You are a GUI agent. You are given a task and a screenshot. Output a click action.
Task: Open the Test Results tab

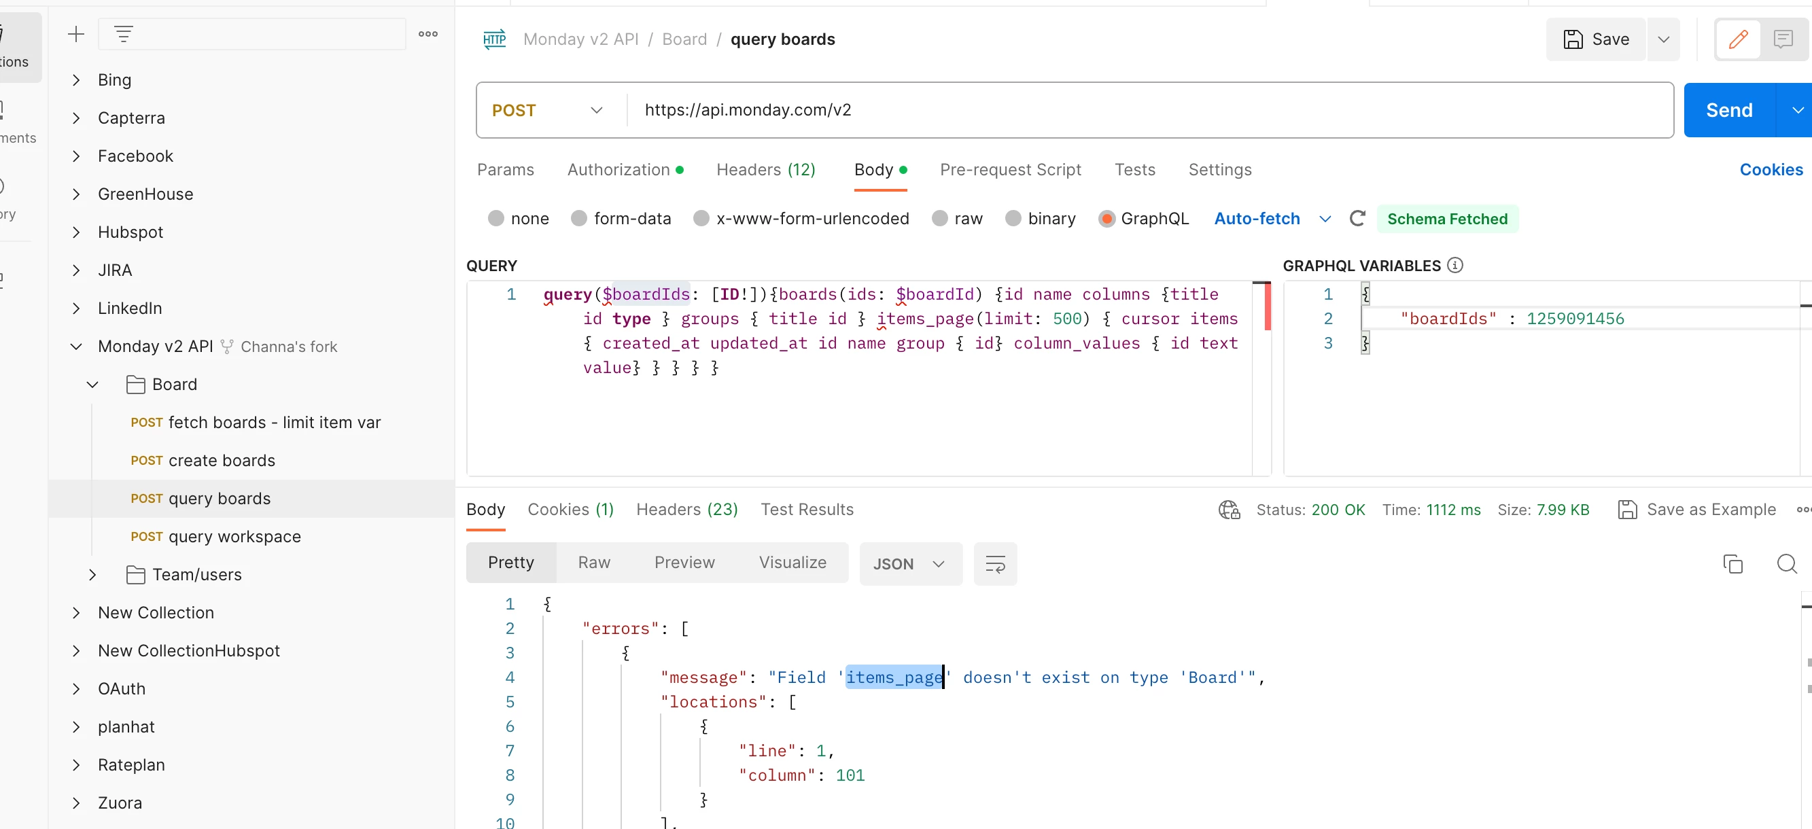point(807,509)
